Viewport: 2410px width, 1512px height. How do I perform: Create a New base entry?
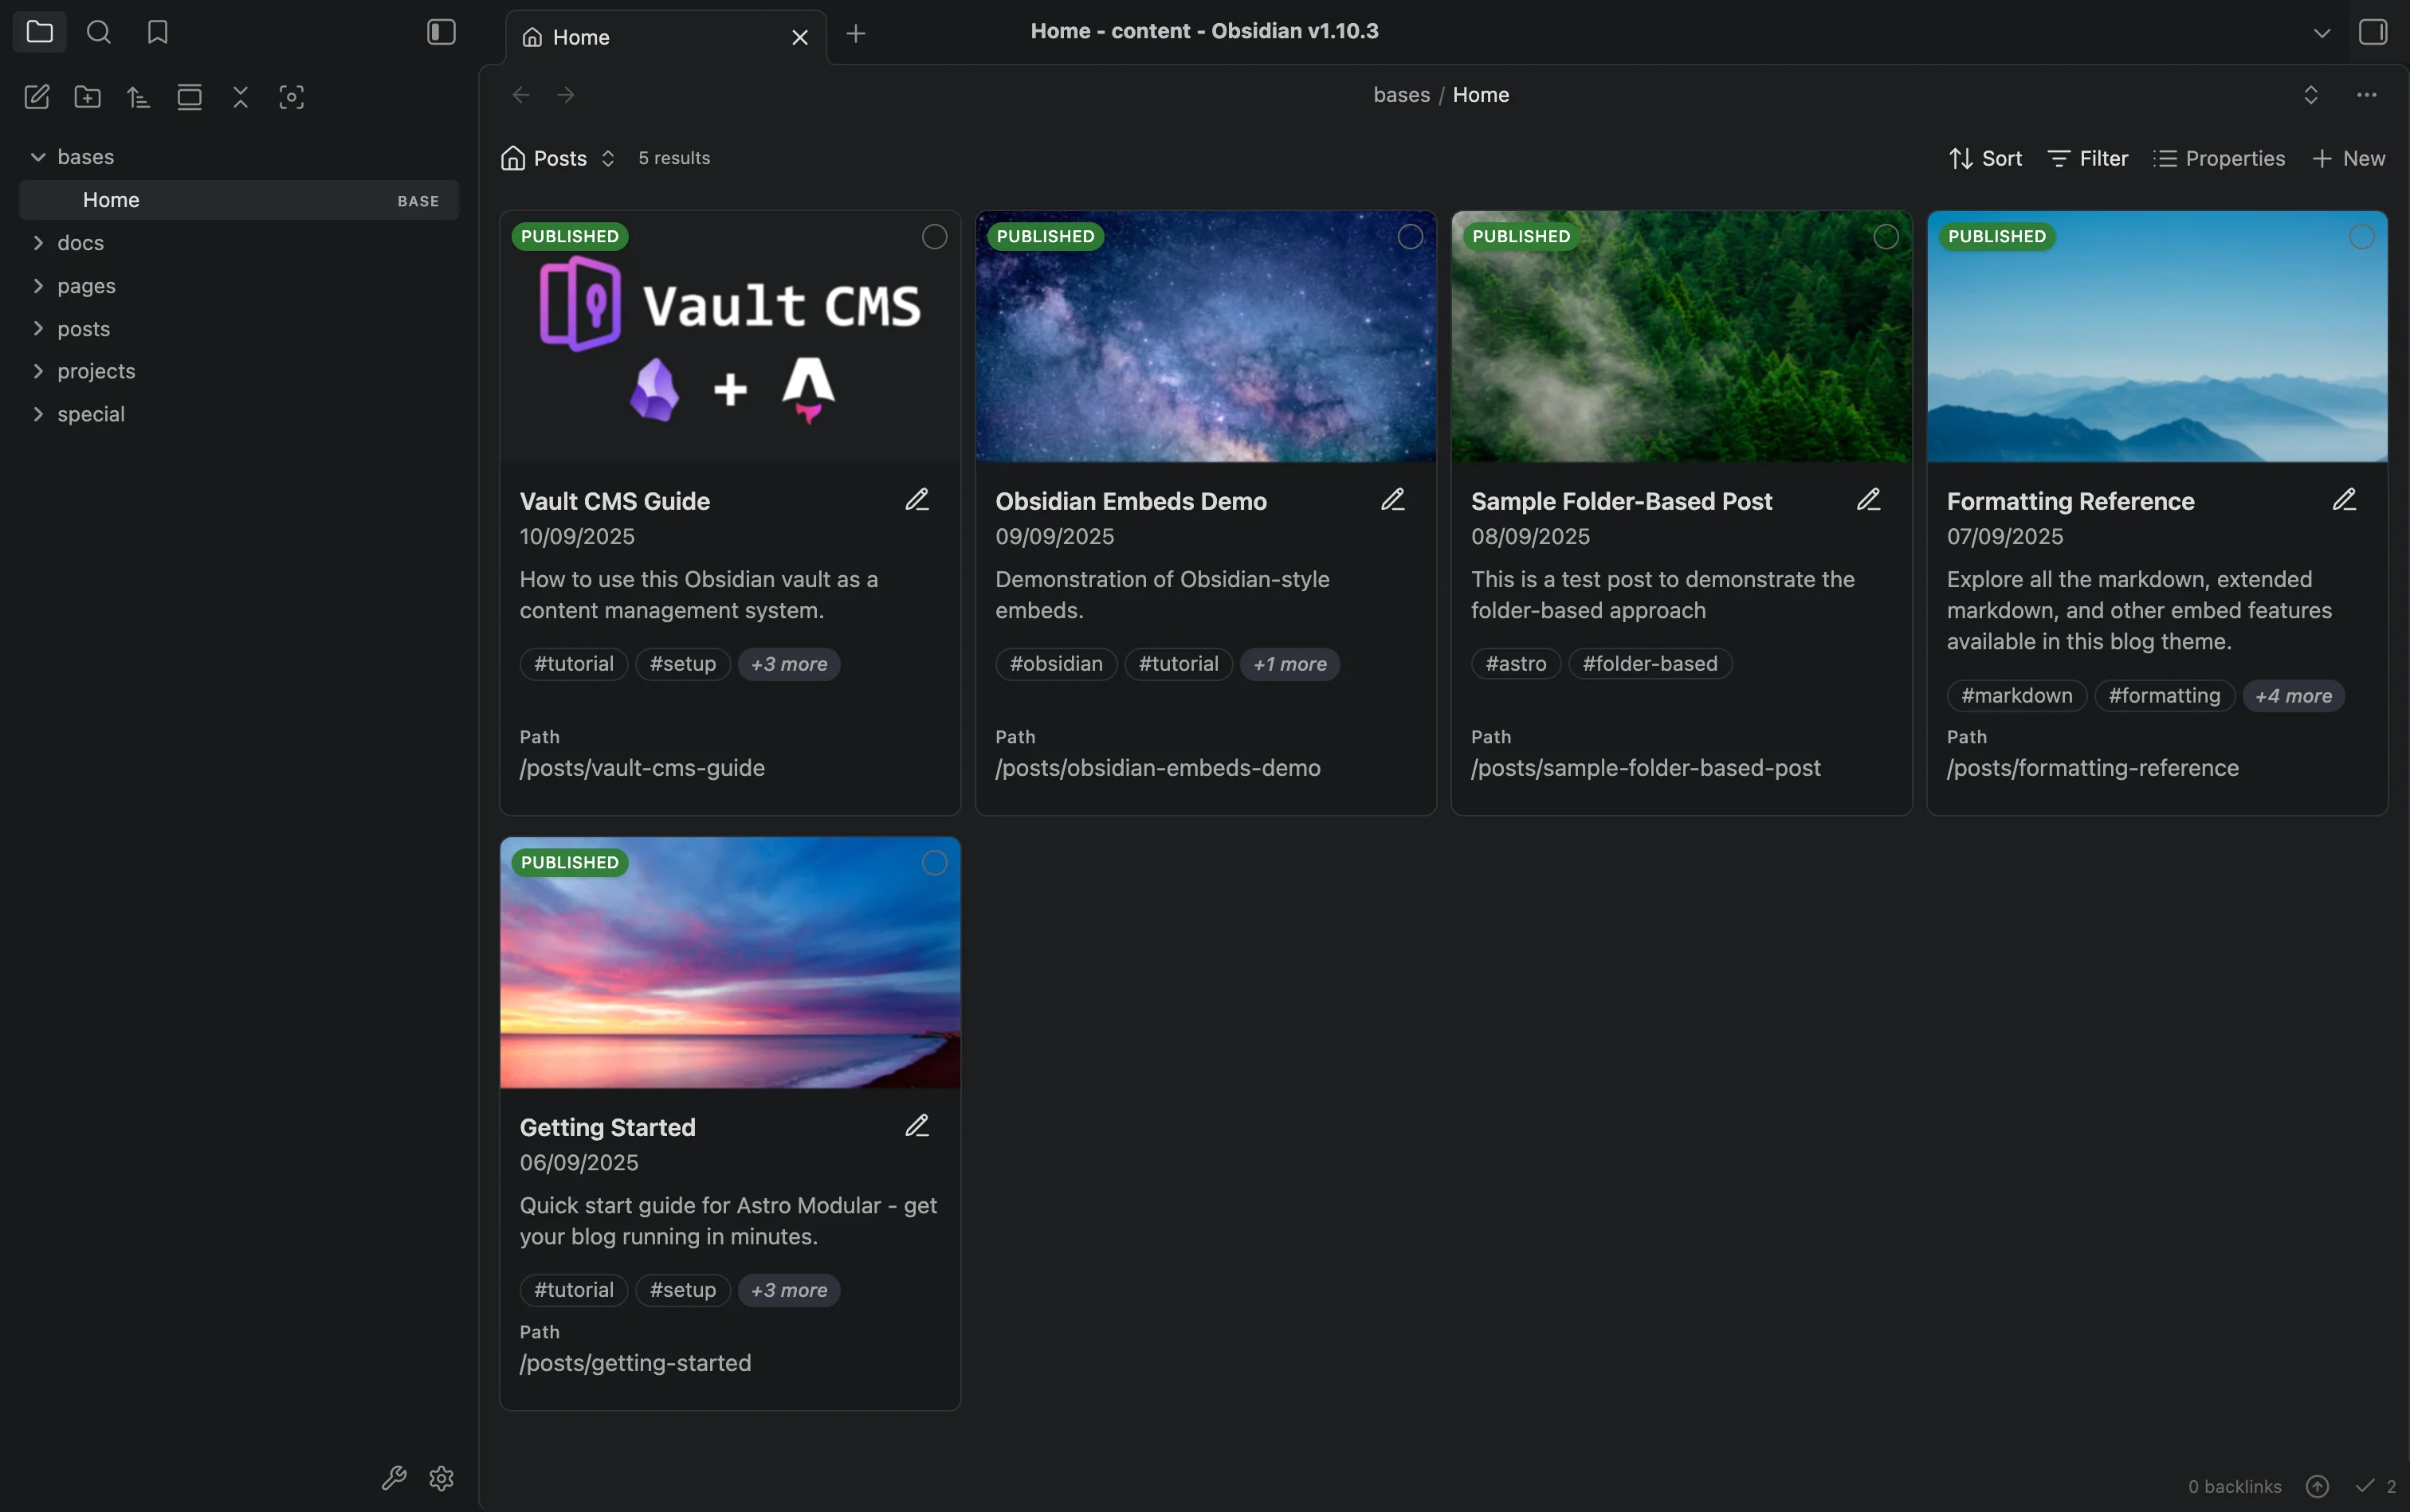2349,158
